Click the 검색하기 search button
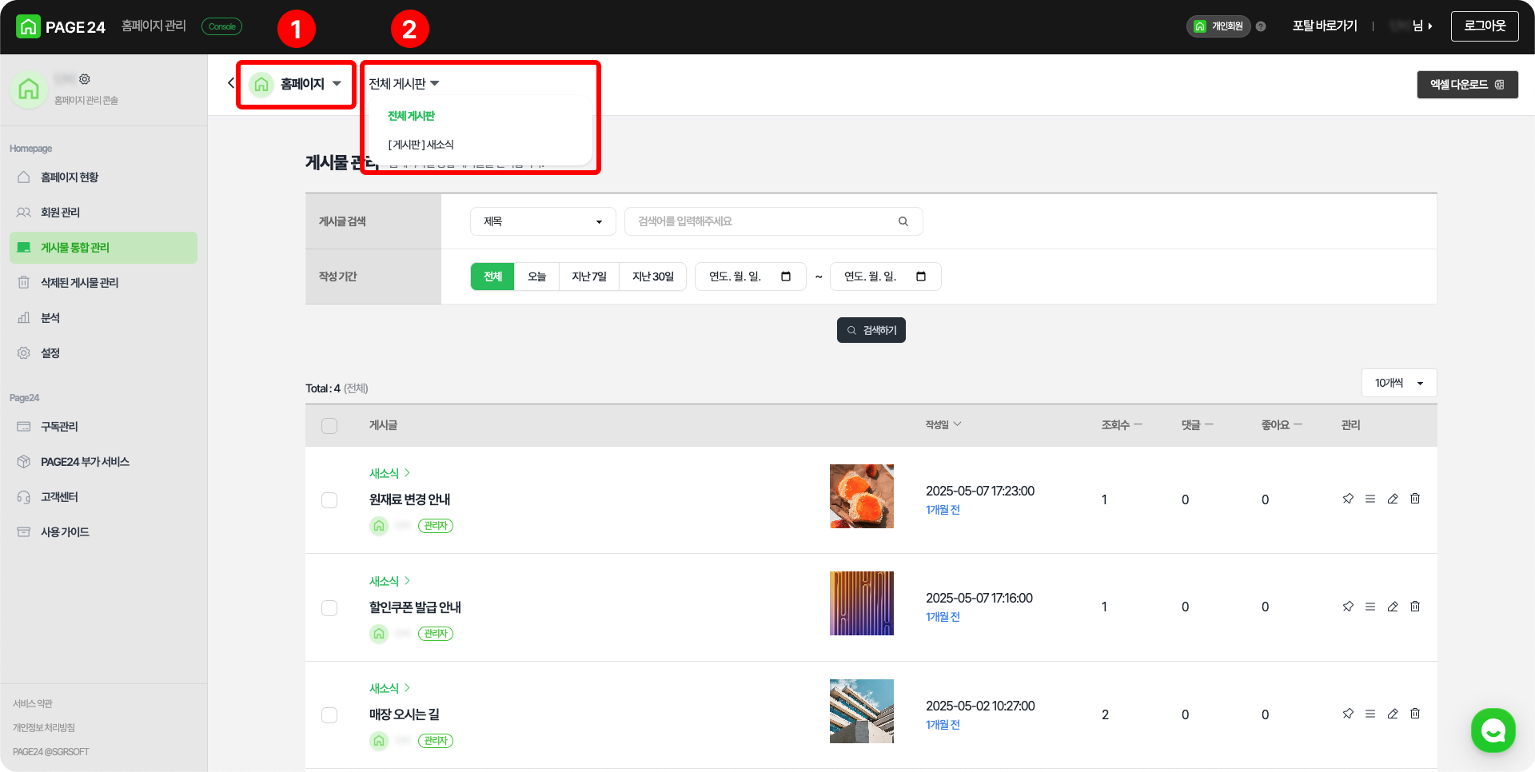This screenshot has height=772, width=1535. 871,330
